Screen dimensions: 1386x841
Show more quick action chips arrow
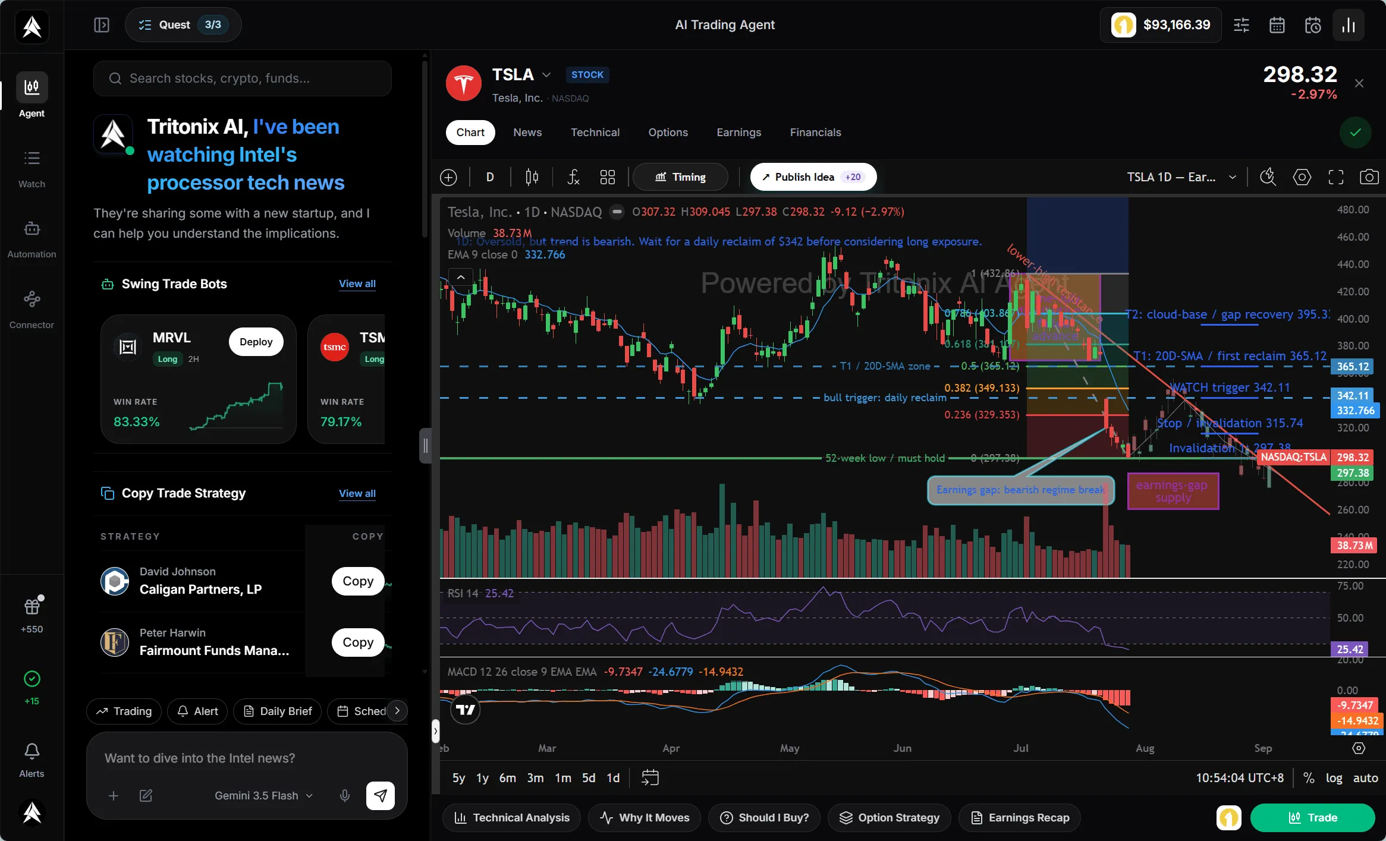point(397,711)
